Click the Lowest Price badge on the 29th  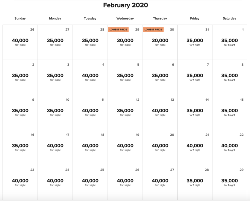point(118,30)
